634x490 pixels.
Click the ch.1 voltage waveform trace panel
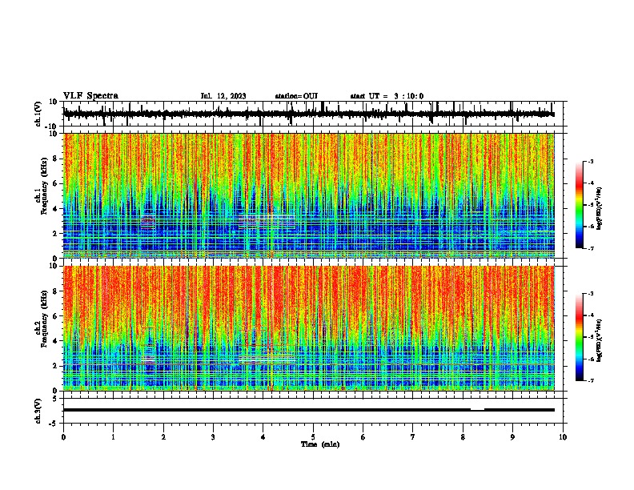tap(315, 114)
